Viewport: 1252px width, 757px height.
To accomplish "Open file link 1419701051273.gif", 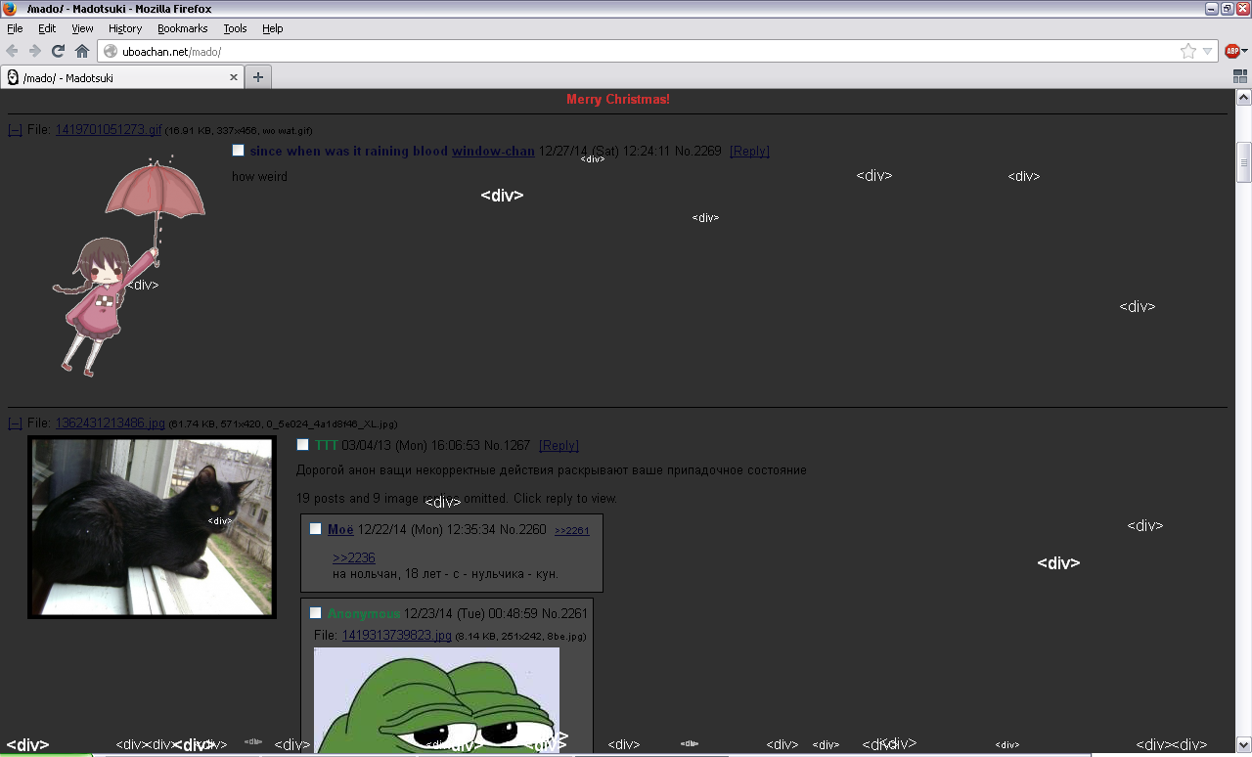I will point(109,130).
